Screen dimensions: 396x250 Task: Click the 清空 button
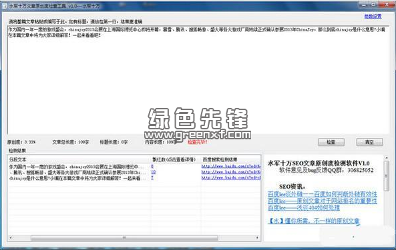click(x=369, y=142)
